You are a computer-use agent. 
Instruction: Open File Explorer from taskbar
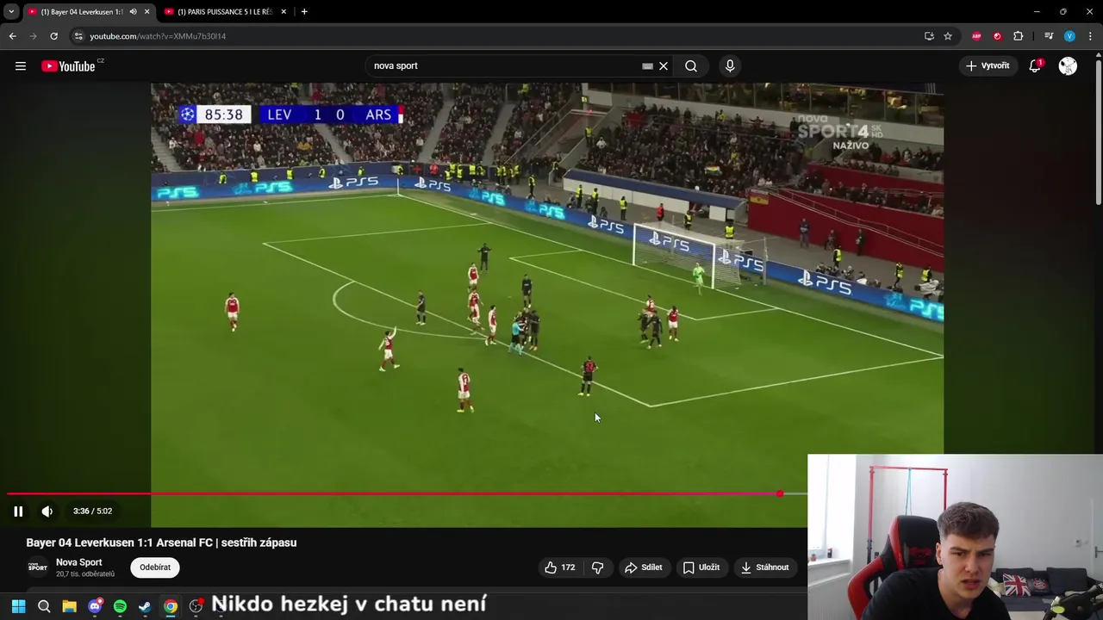69,606
